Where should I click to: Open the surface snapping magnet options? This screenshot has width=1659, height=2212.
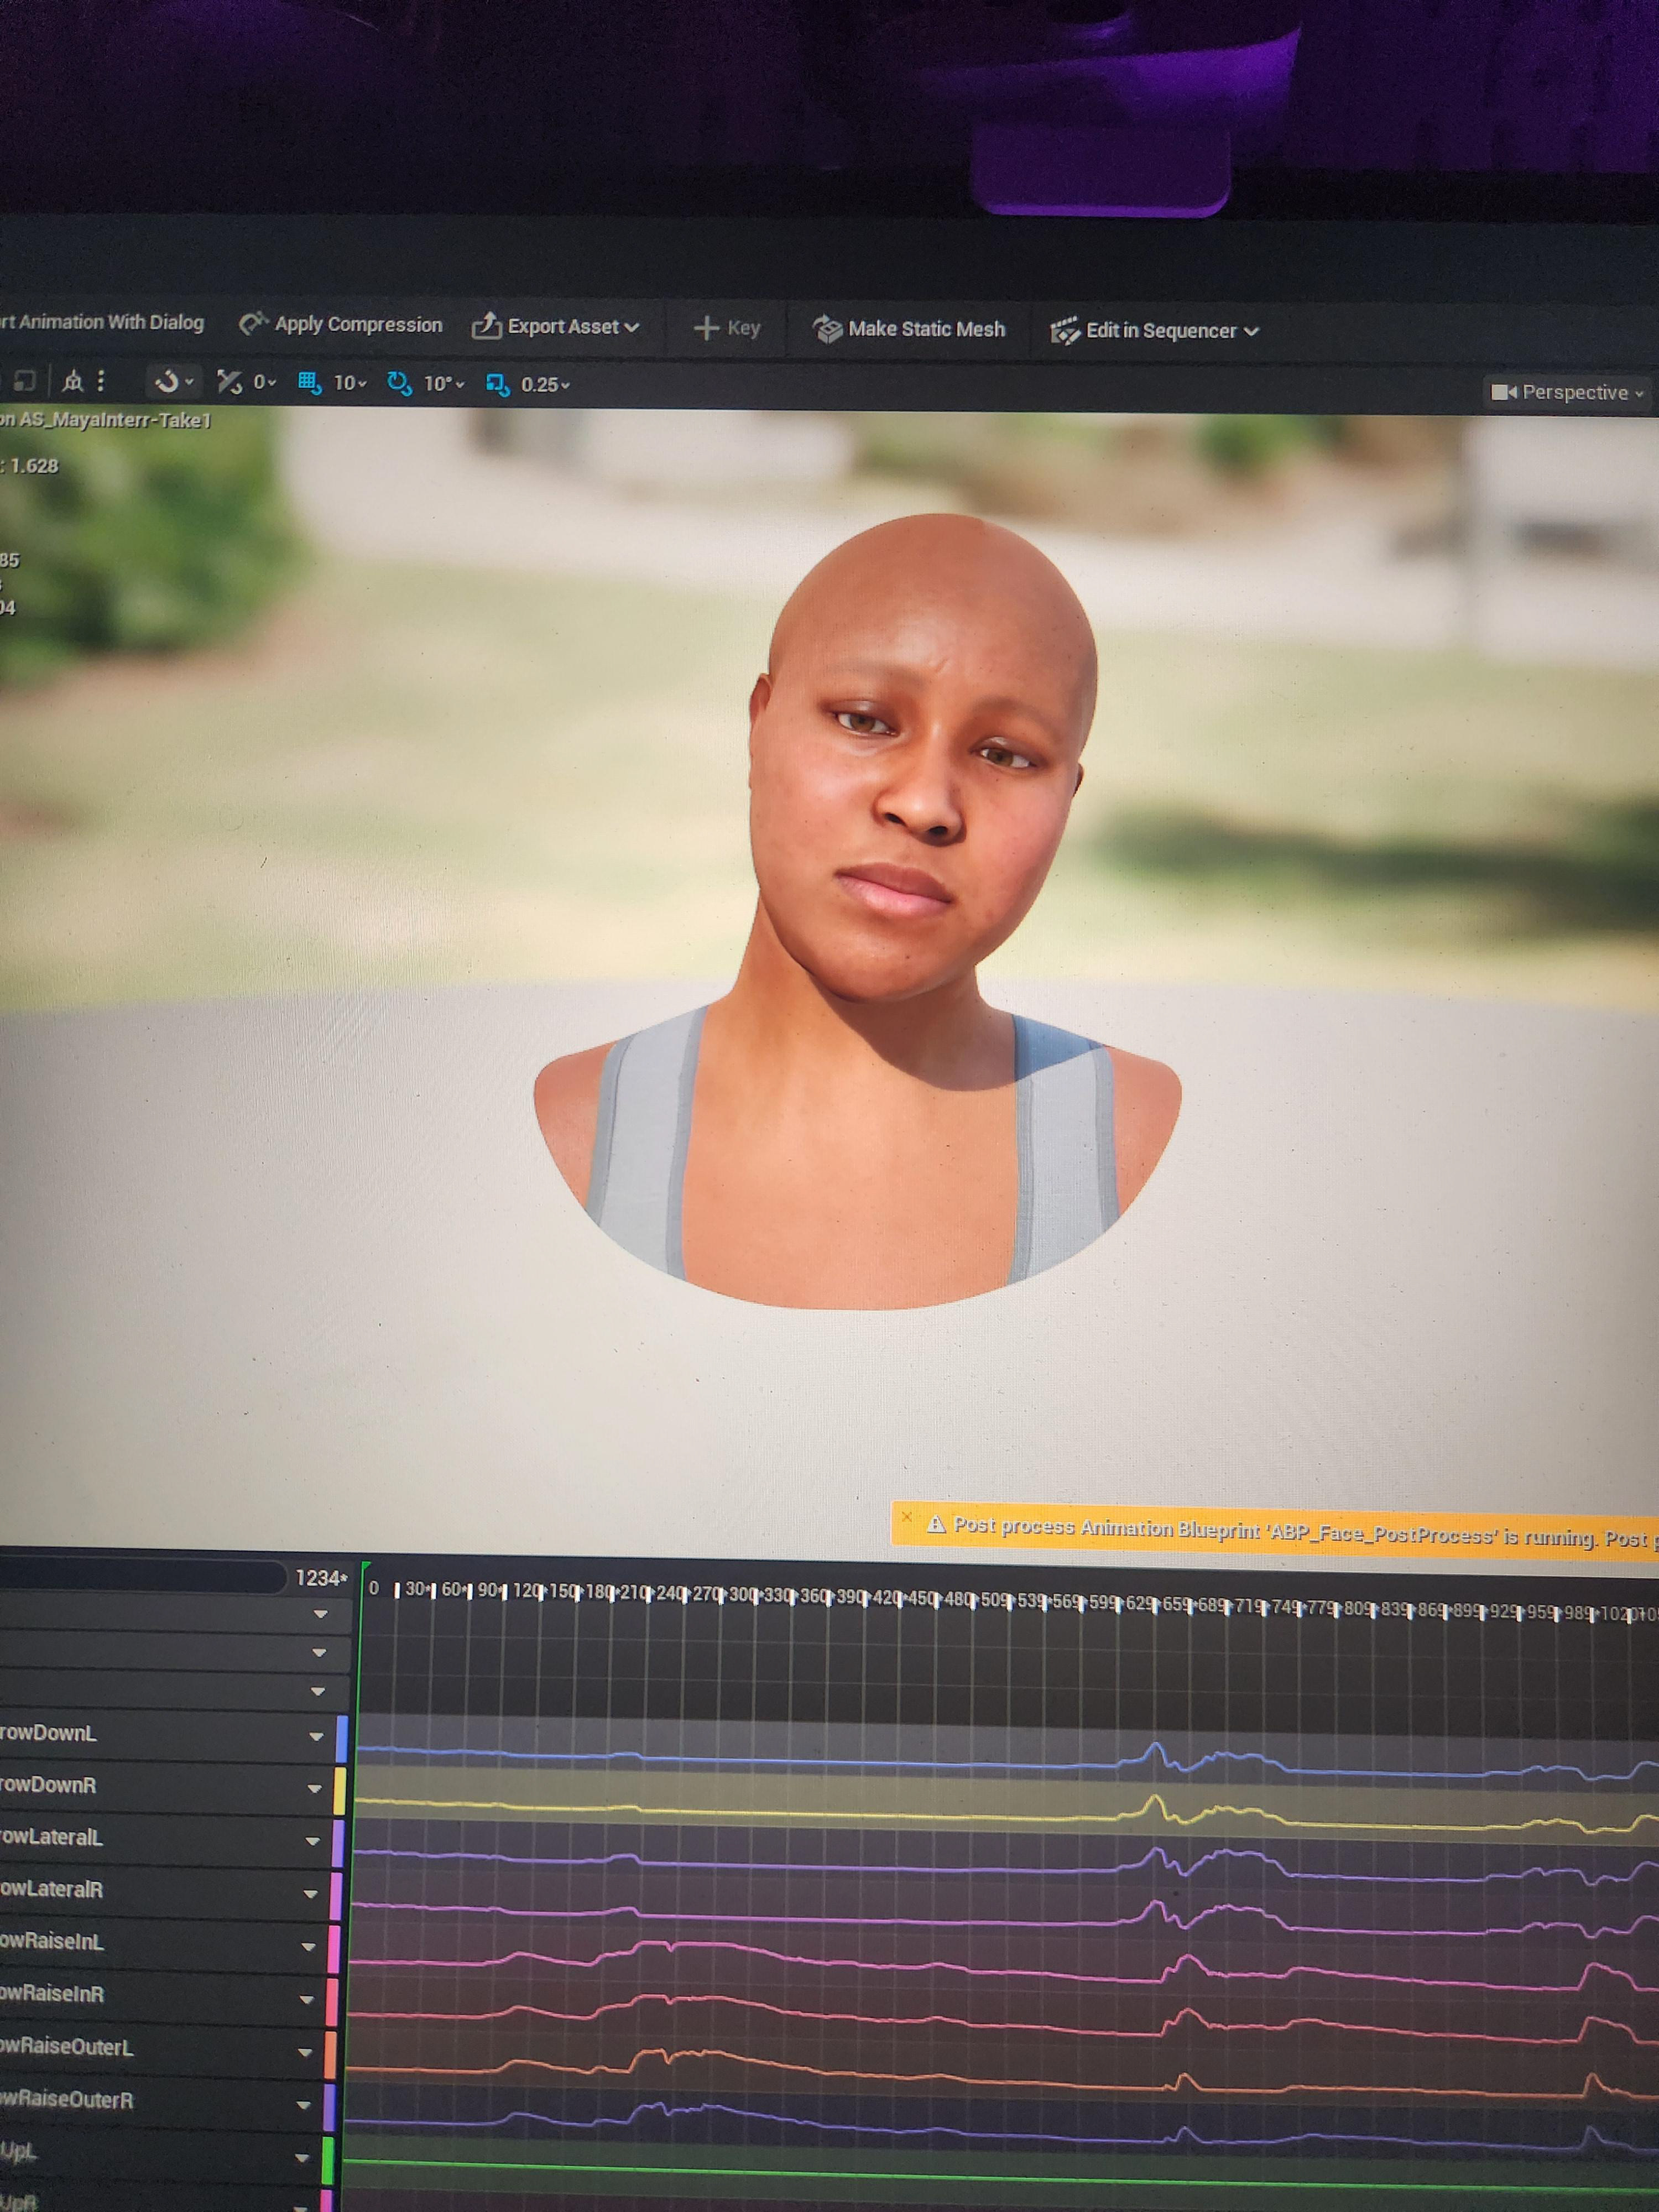pyautogui.click(x=173, y=381)
